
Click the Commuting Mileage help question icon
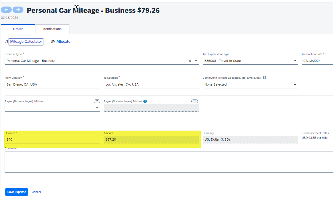click(264, 78)
